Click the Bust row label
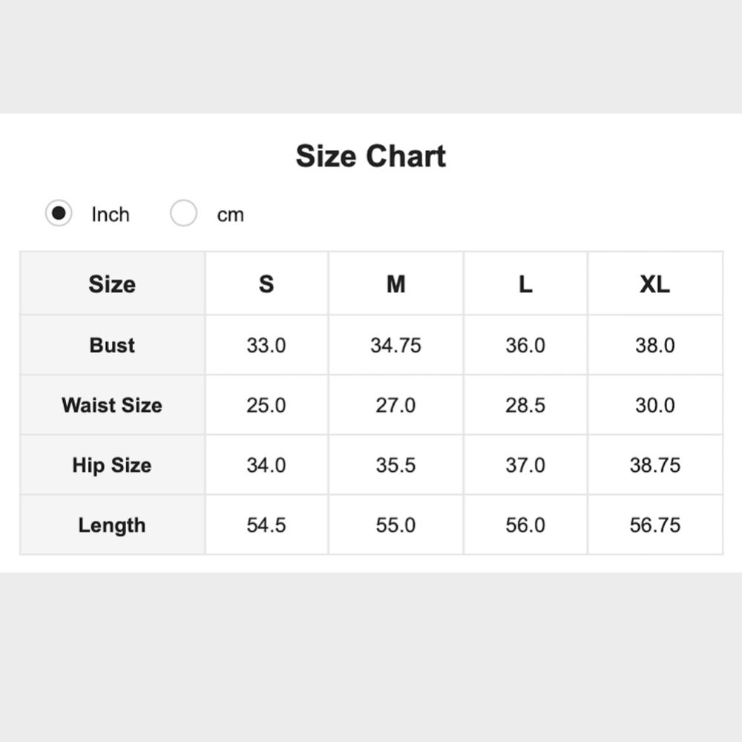Screen dimensions: 742x742 [112, 345]
